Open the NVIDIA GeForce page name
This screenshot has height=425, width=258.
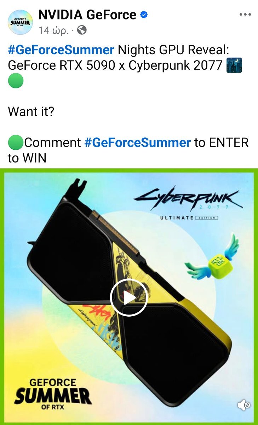[87, 15]
